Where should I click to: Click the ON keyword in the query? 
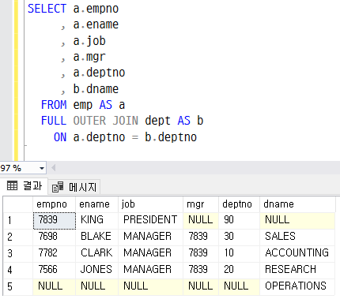point(60,137)
